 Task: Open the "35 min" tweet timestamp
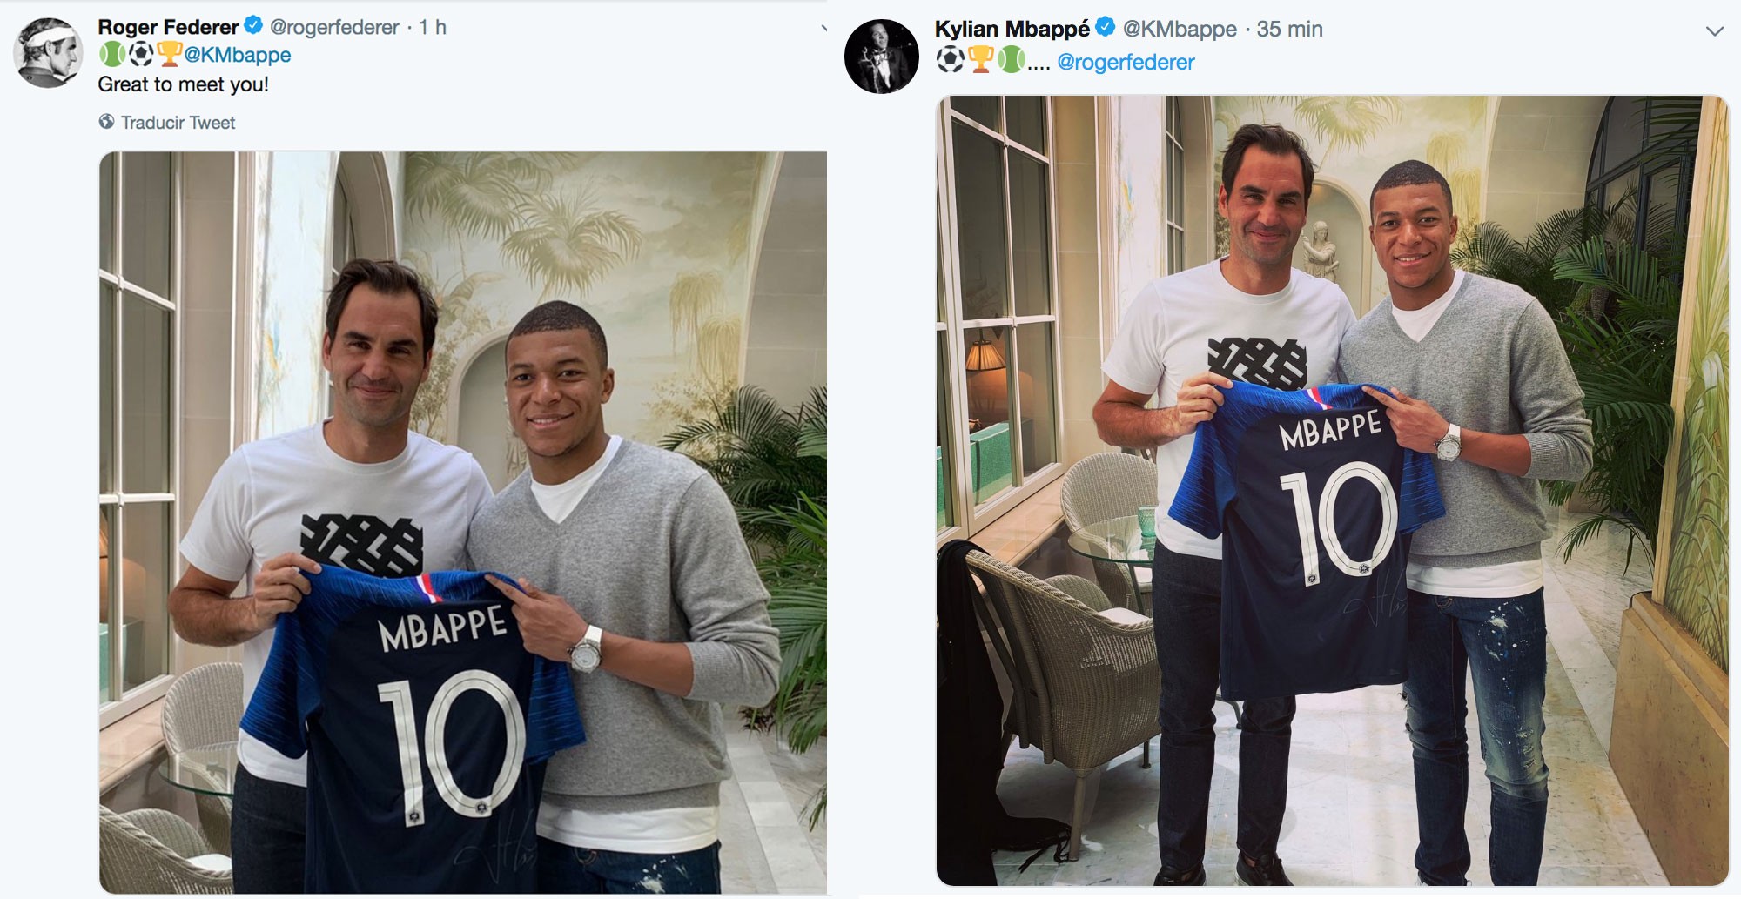point(1289,29)
